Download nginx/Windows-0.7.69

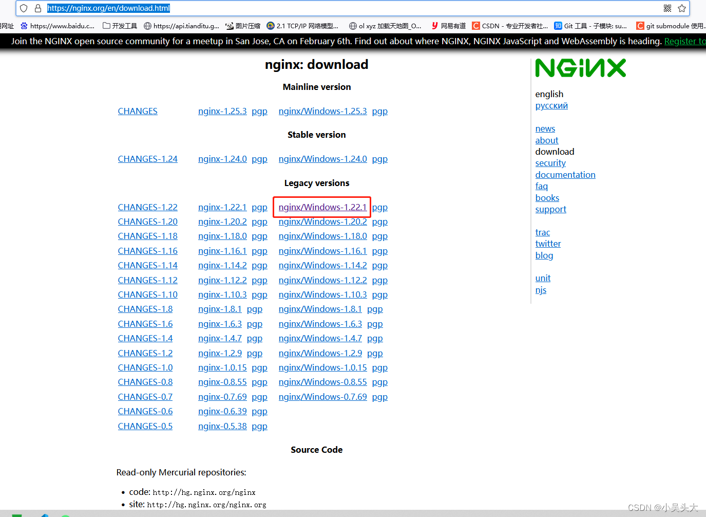point(323,397)
